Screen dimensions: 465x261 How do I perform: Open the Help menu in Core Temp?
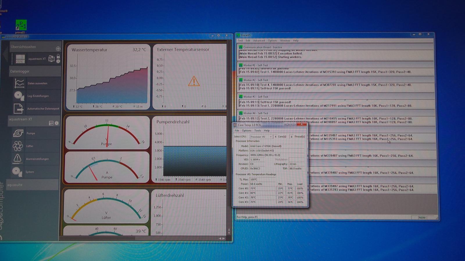tap(267, 130)
